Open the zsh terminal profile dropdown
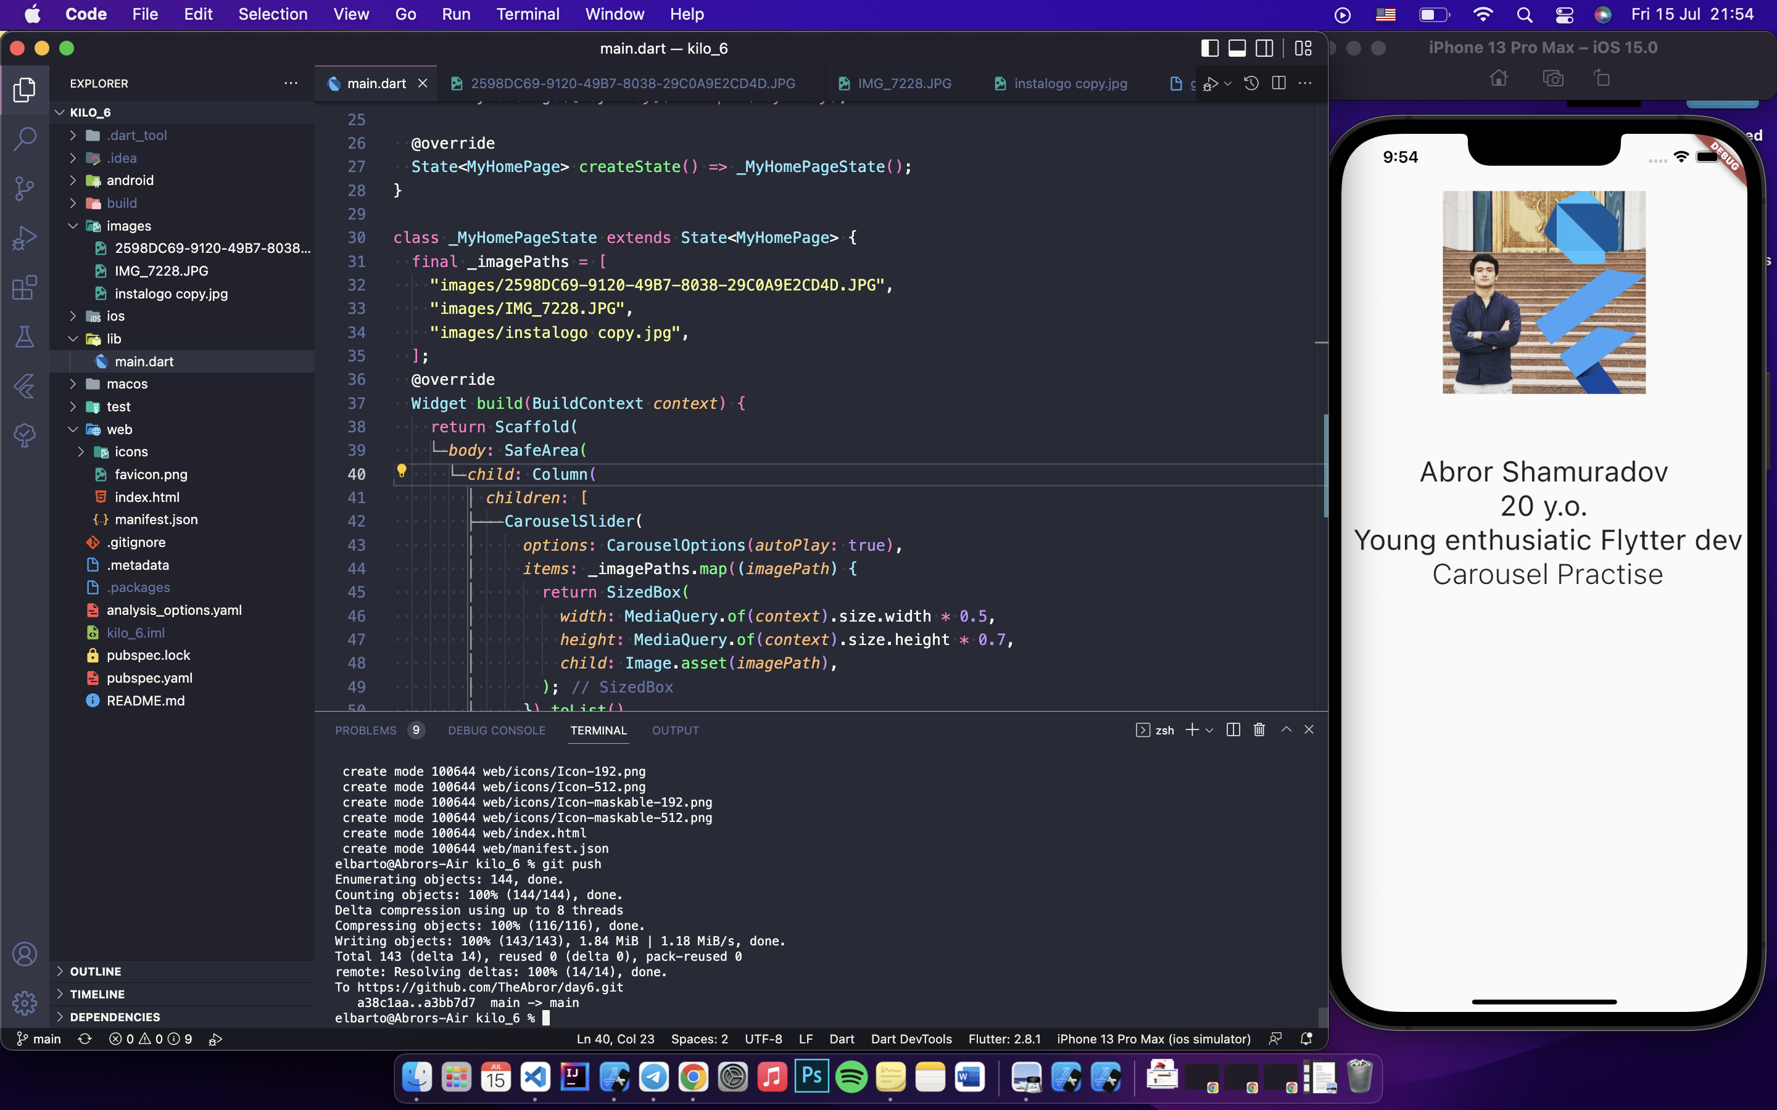This screenshot has height=1110, width=1777. (x=1209, y=730)
